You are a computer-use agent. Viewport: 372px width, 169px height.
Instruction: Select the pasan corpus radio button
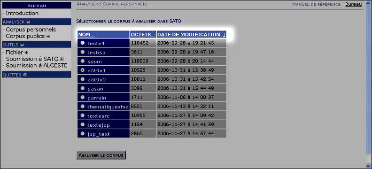(82, 88)
